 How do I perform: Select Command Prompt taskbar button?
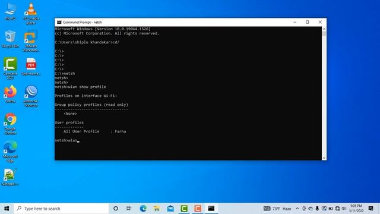211,209
